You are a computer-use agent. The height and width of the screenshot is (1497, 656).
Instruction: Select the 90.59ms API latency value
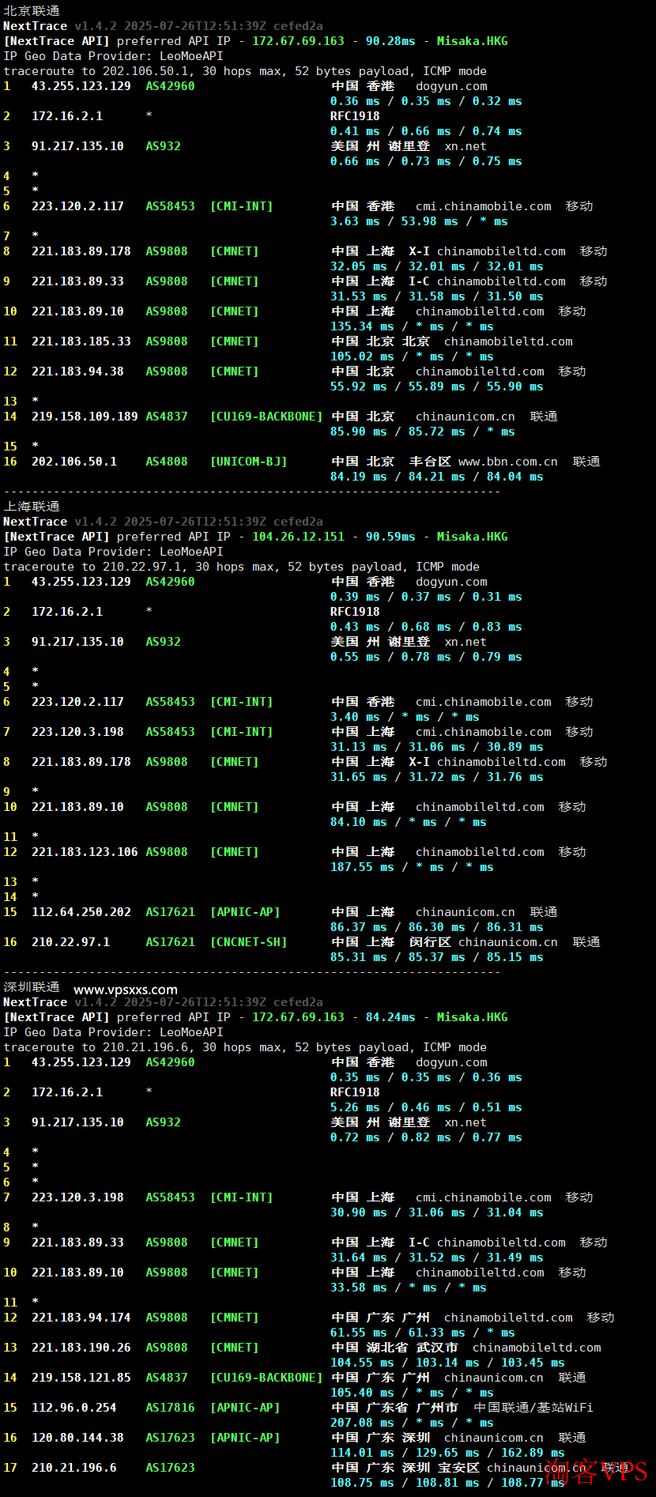point(390,537)
